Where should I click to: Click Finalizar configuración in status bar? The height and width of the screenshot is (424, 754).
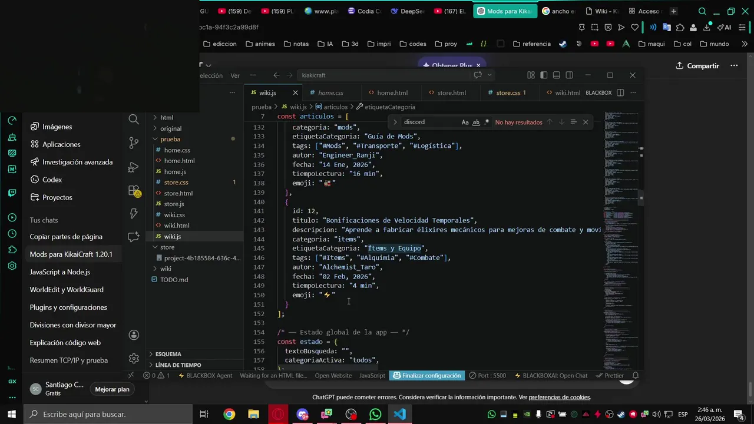(427, 376)
